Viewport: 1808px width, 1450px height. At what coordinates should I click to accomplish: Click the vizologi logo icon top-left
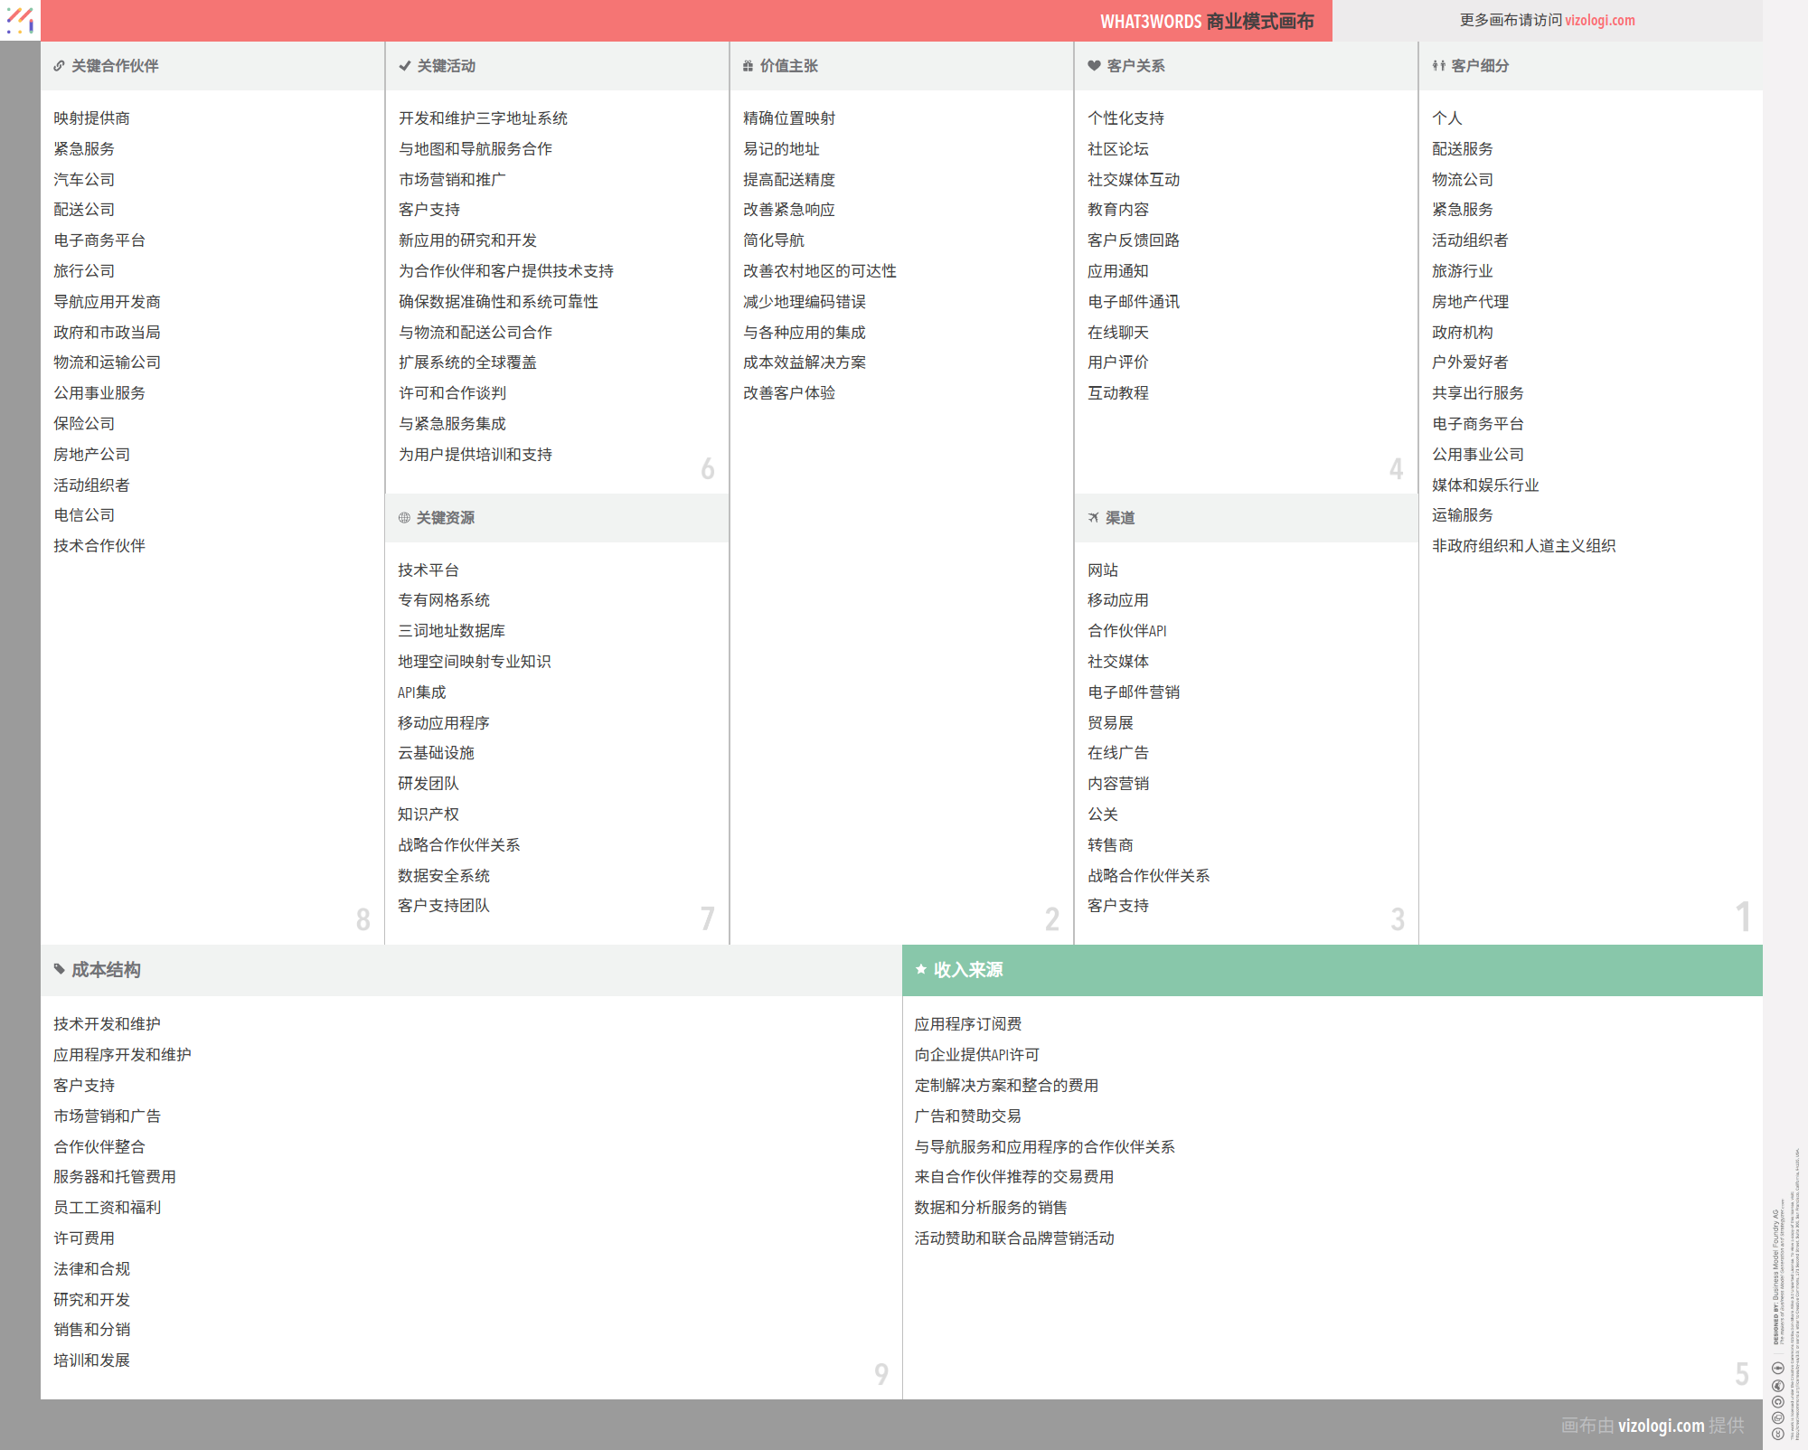point(20,20)
